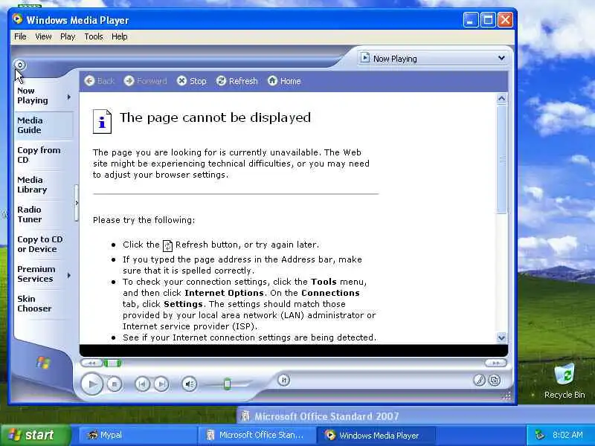Switch to Microsoft Office Standard taskbar button
Screen dimensions: 595x446
pyautogui.click(x=257, y=435)
